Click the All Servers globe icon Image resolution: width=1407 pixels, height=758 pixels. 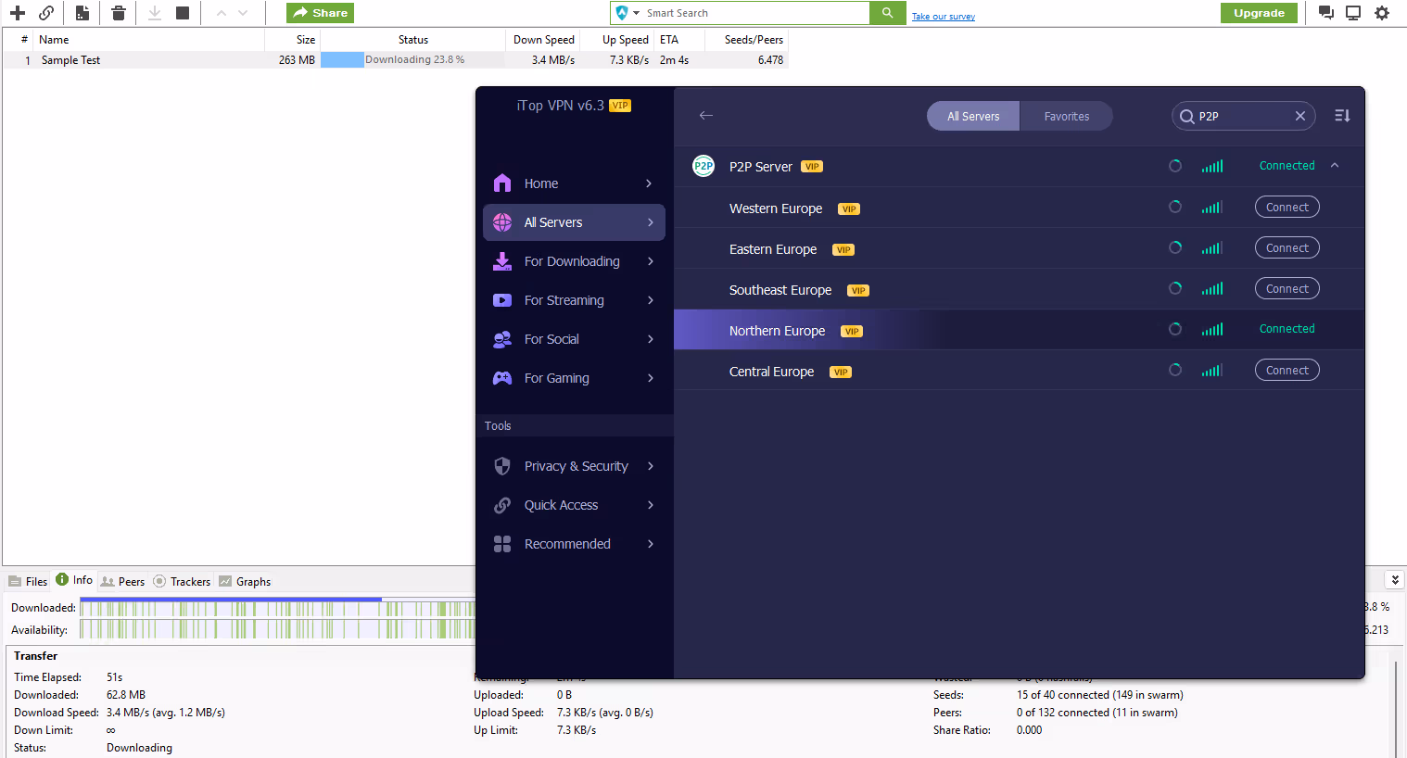point(502,222)
